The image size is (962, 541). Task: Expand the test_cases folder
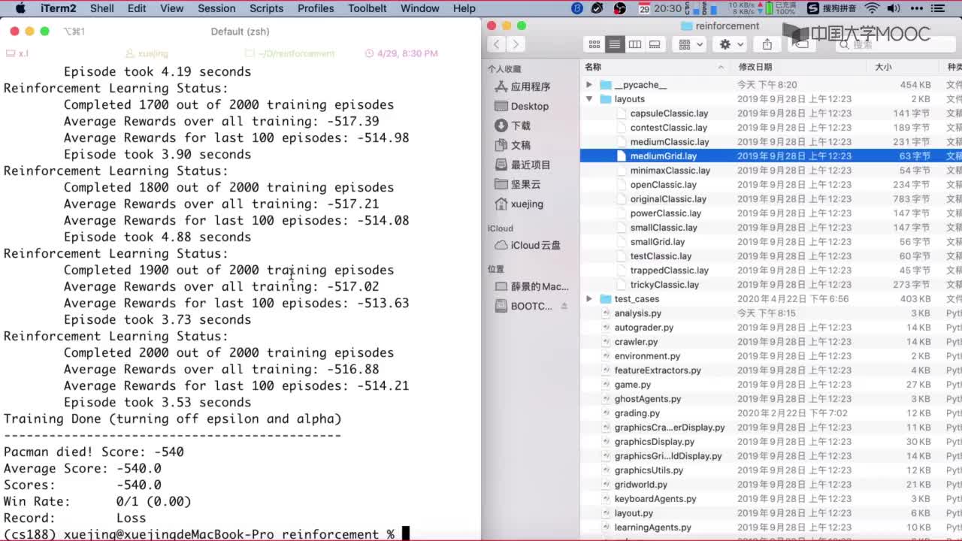[x=589, y=299]
